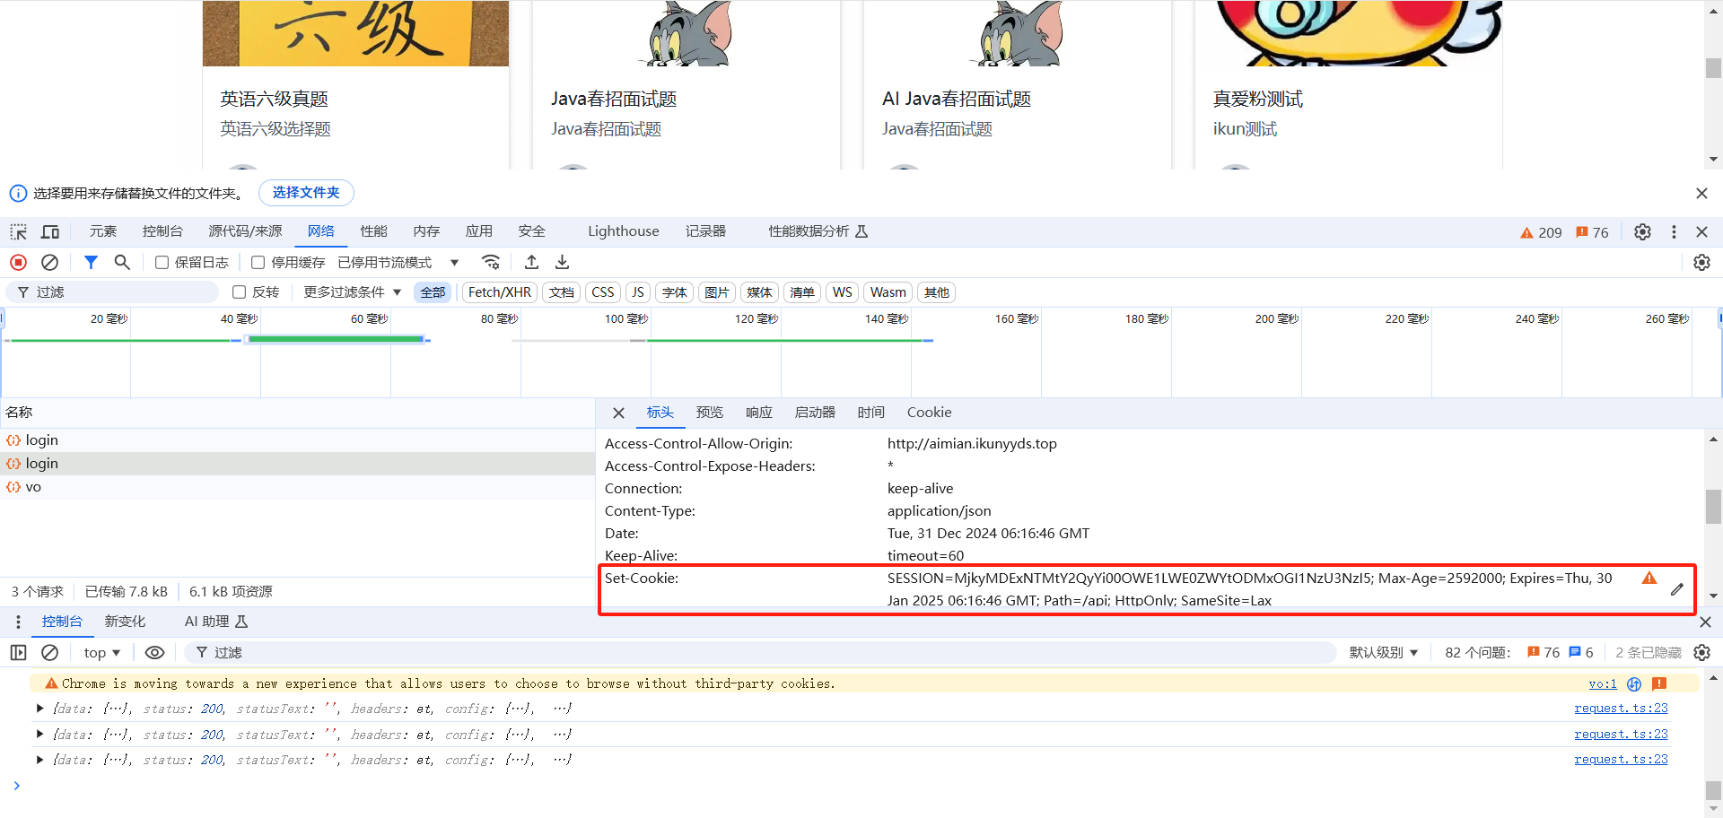Image resolution: width=1723 pixels, height=818 pixels.
Task: Toggle the 反转 filter checkbox
Action: (240, 292)
